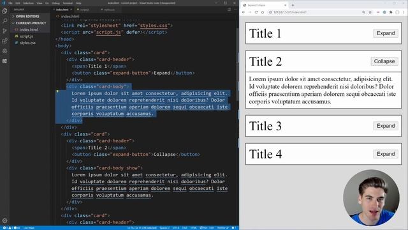The image size is (408, 230).
Task: Click the split editor icon
Action: tap(229, 10)
